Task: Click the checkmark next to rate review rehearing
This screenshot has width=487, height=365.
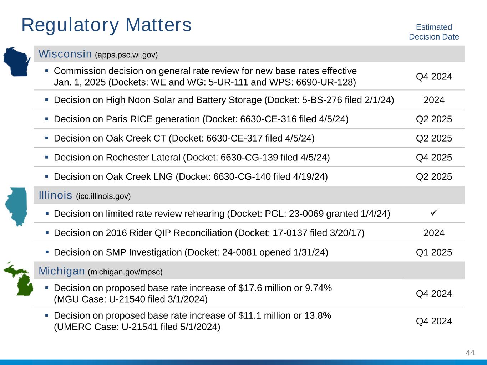Action: 434,213
